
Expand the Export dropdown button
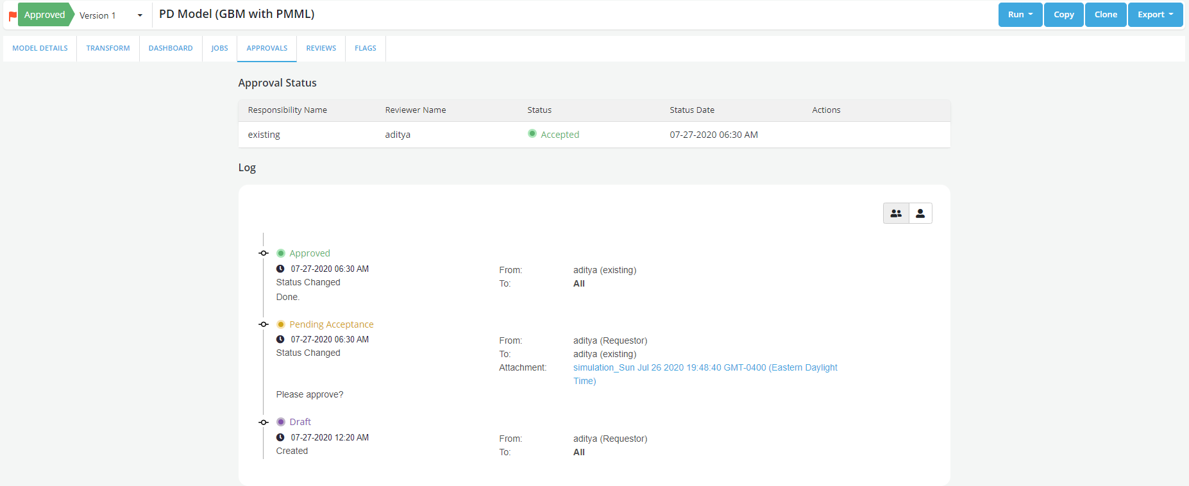(x=1155, y=15)
